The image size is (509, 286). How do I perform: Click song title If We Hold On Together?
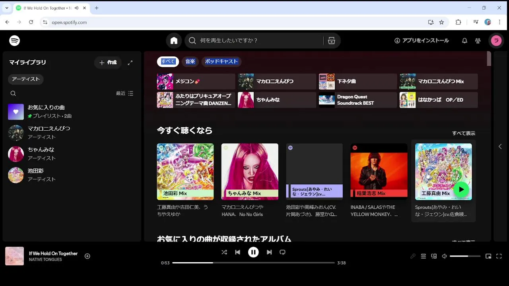(x=53, y=253)
